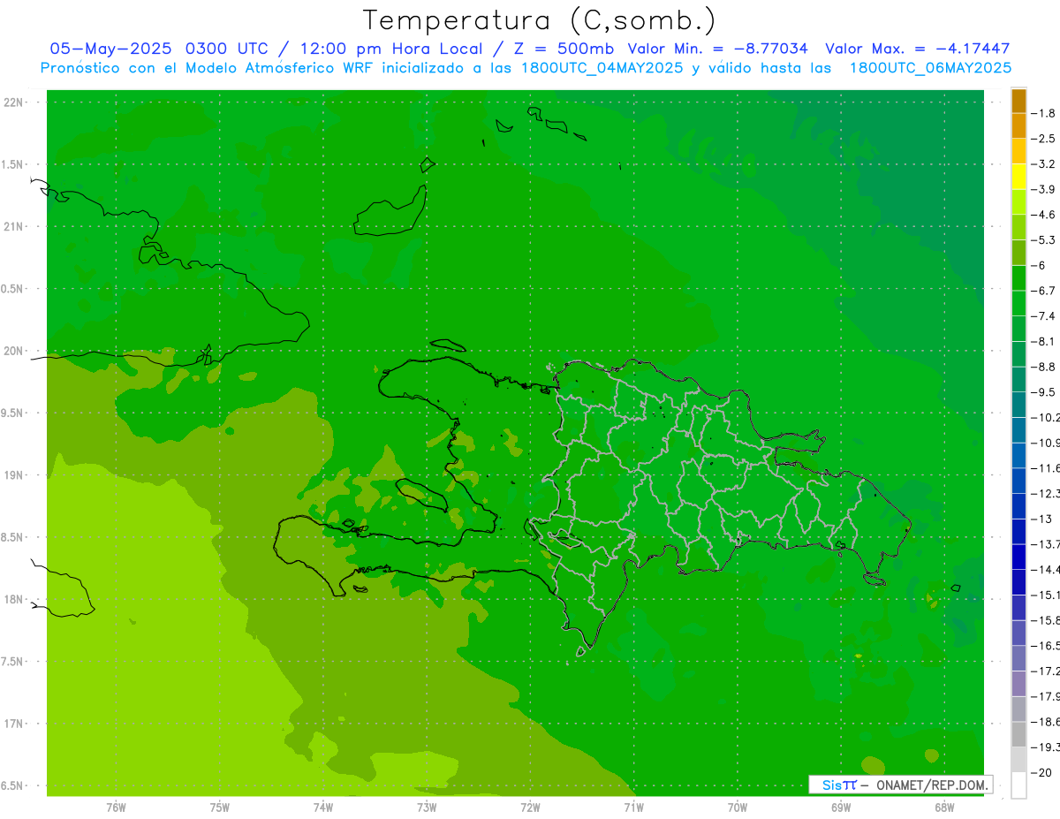
Task: Click the '18N' latitude label
Action: pos(15,599)
